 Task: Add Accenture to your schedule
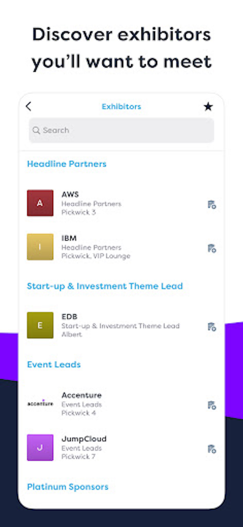pos(211,405)
